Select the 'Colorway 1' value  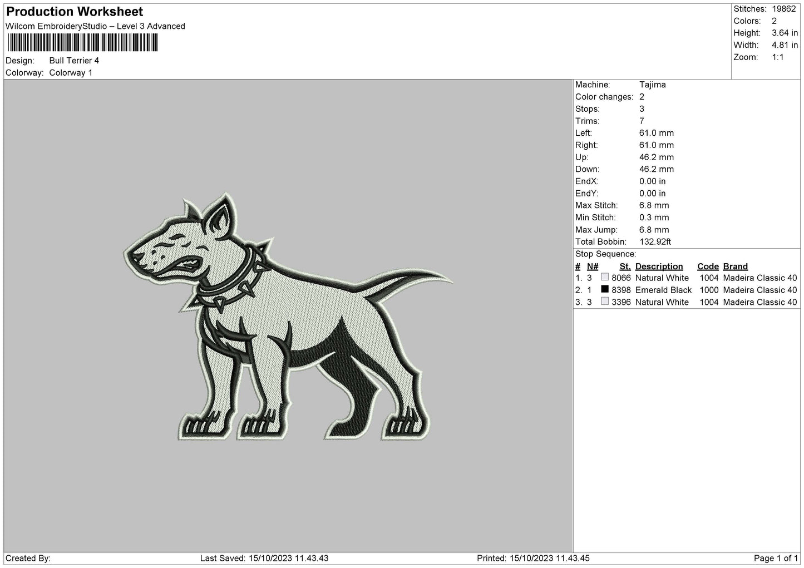[x=71, y=73]
